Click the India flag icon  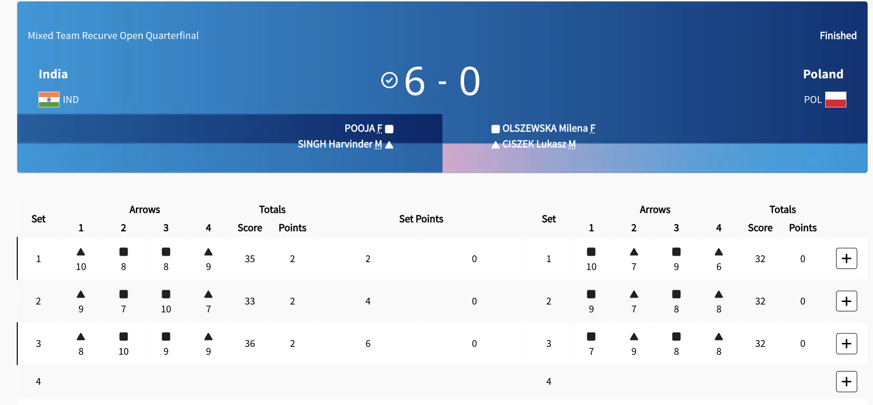(x=49, y=100)
